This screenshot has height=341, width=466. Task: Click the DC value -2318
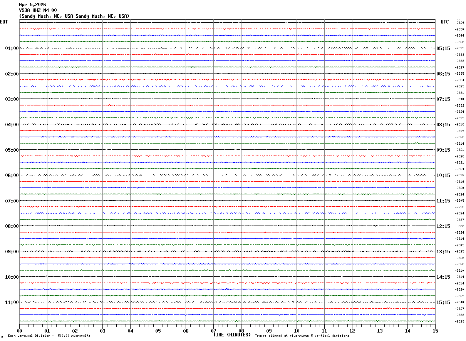pyautogui.click(x=459, y=124)
